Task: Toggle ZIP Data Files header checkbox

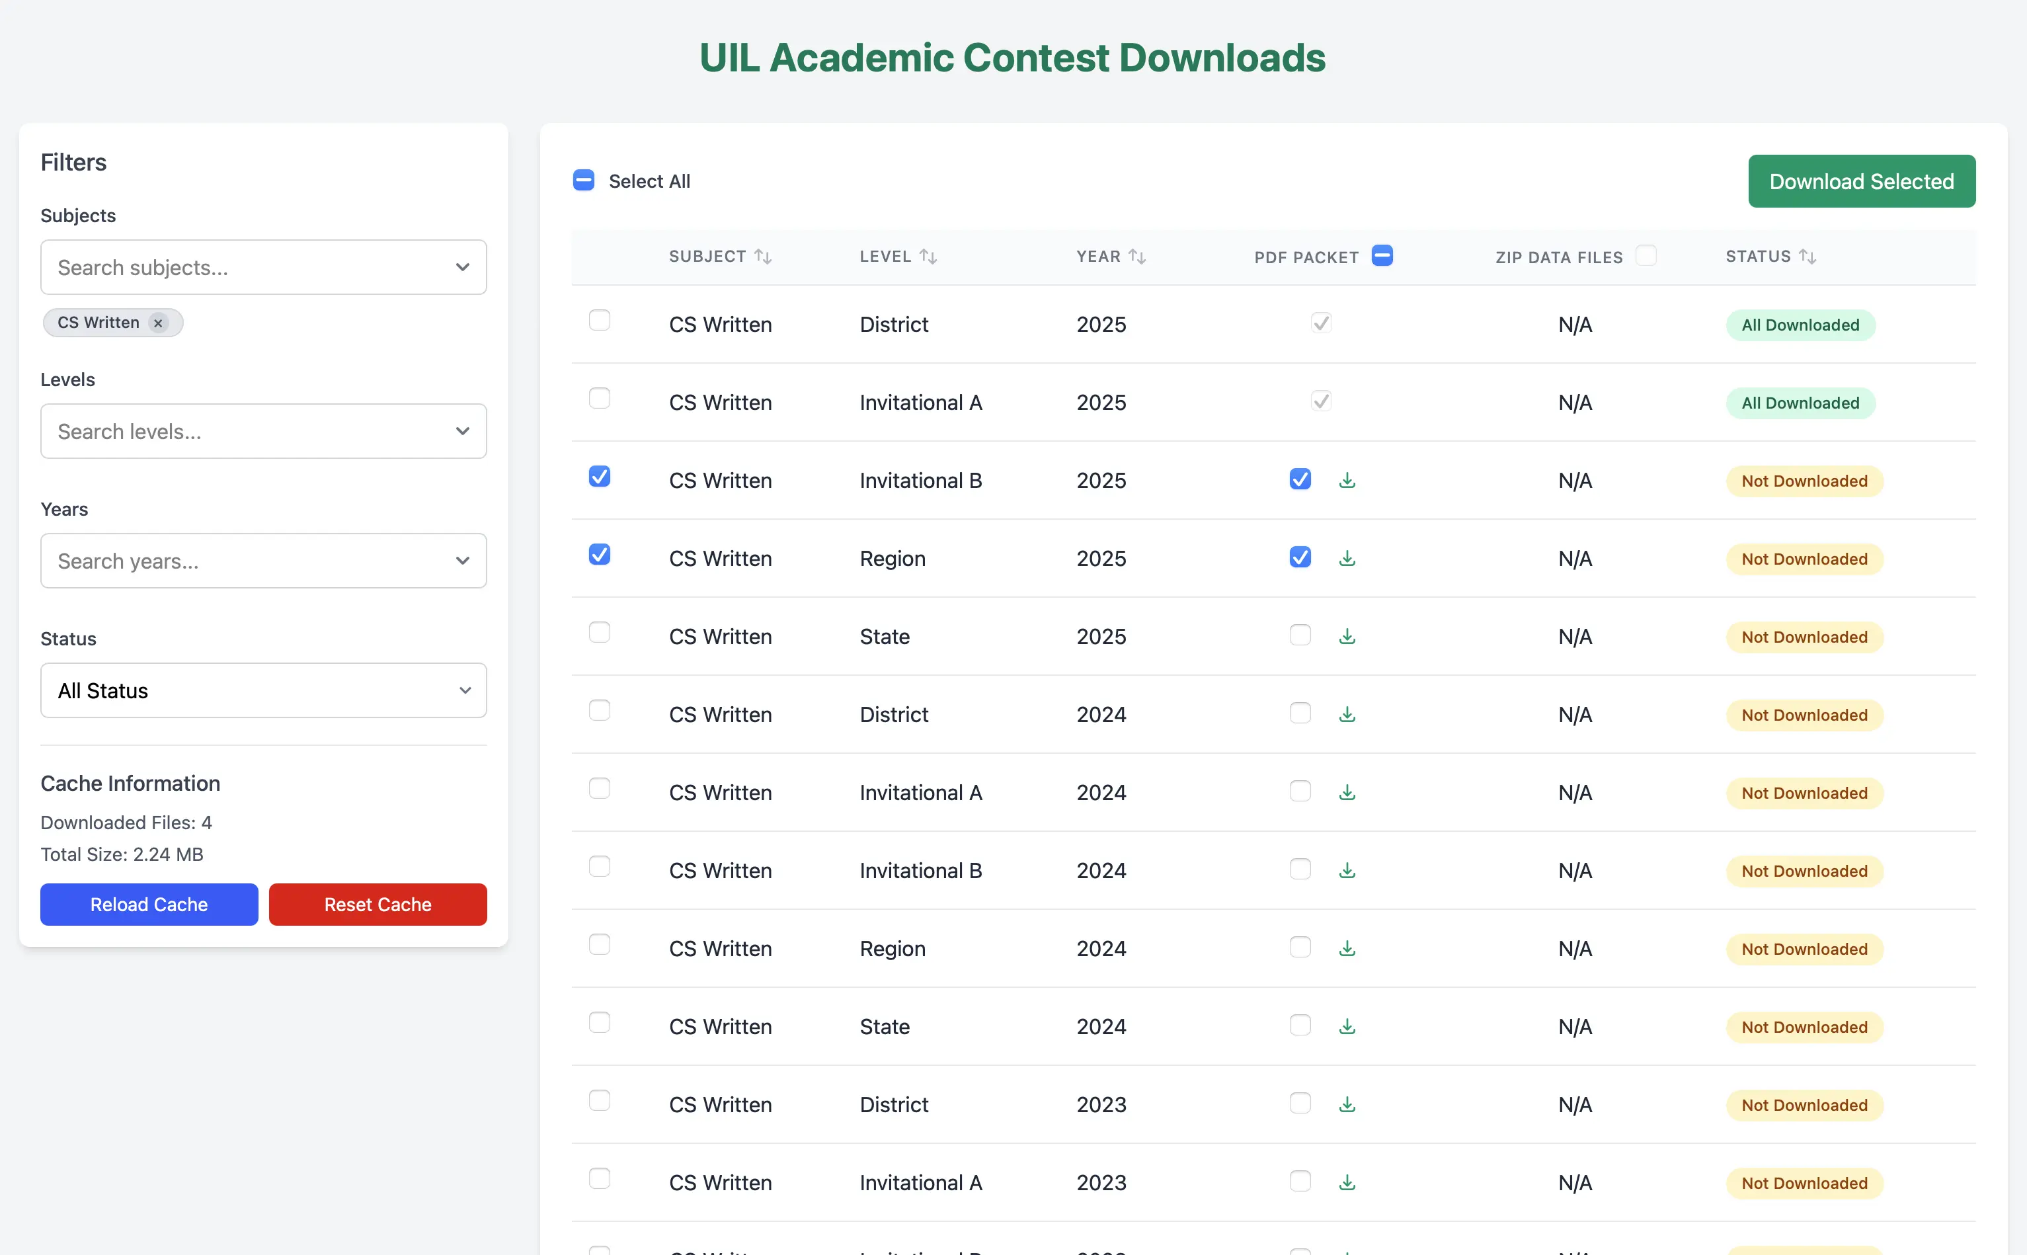Action: (1646, 255)
